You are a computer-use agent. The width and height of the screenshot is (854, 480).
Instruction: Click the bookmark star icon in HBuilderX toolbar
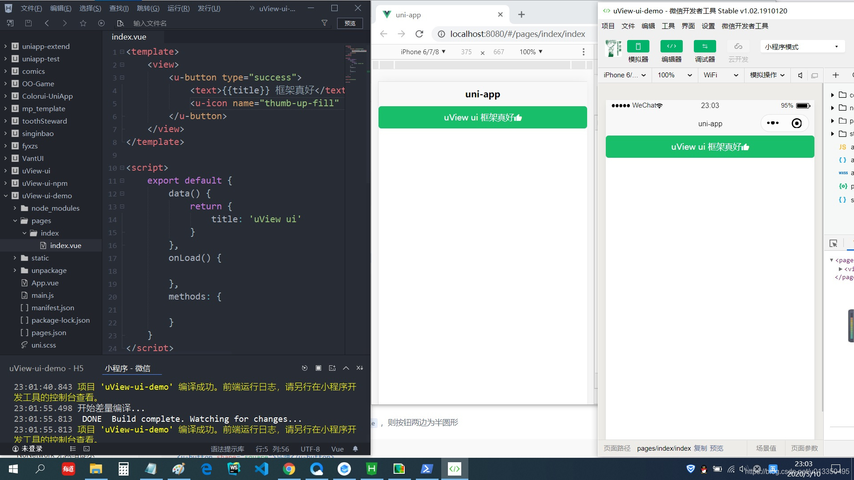point(83,23)
